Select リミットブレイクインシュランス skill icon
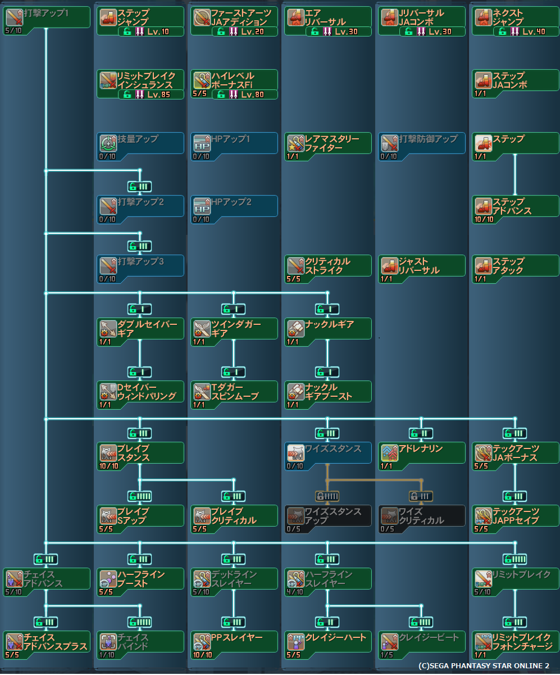The image size is (560, 675). 108,80
